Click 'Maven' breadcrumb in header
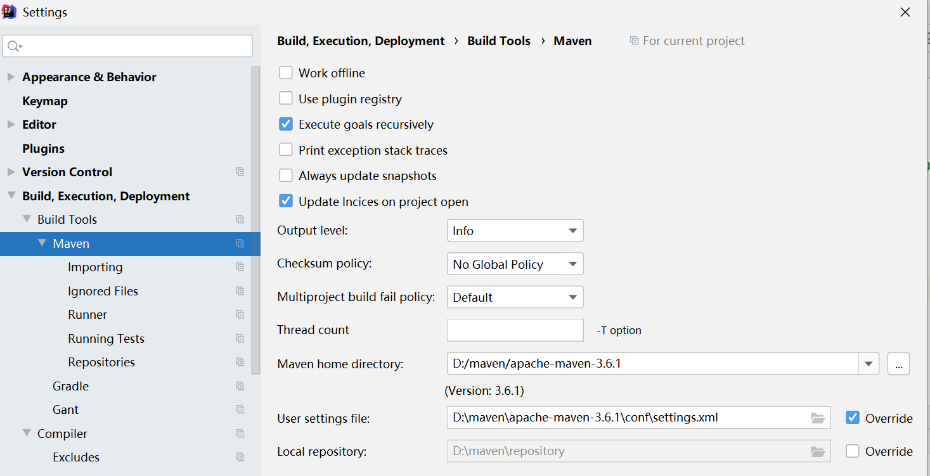Screen dimensions: 930x476 pos(572,41)
